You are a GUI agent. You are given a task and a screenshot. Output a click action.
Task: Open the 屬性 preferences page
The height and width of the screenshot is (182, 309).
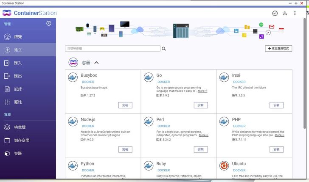point(18,102)
